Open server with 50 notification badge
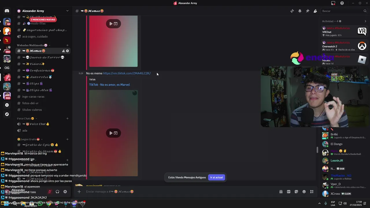The height and width of the screenshot is (208, 370). point(7,22)
